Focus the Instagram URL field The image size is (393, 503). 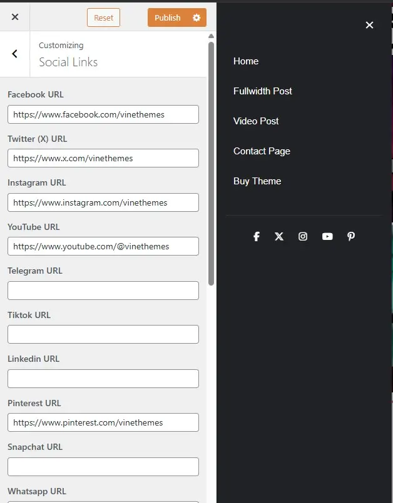pos(103,202)
